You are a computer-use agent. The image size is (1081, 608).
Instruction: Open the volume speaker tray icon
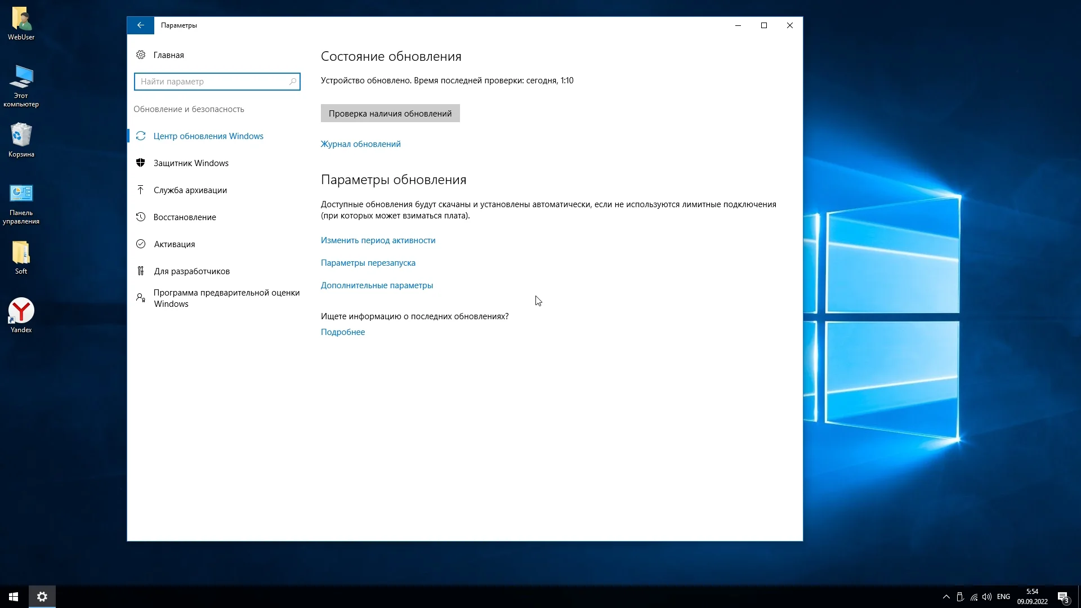pos(986,597)
